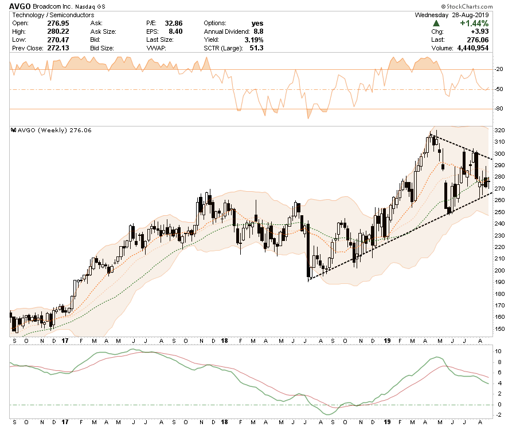Click the Last Size label
516x427 pixels.
pos(159,39)
